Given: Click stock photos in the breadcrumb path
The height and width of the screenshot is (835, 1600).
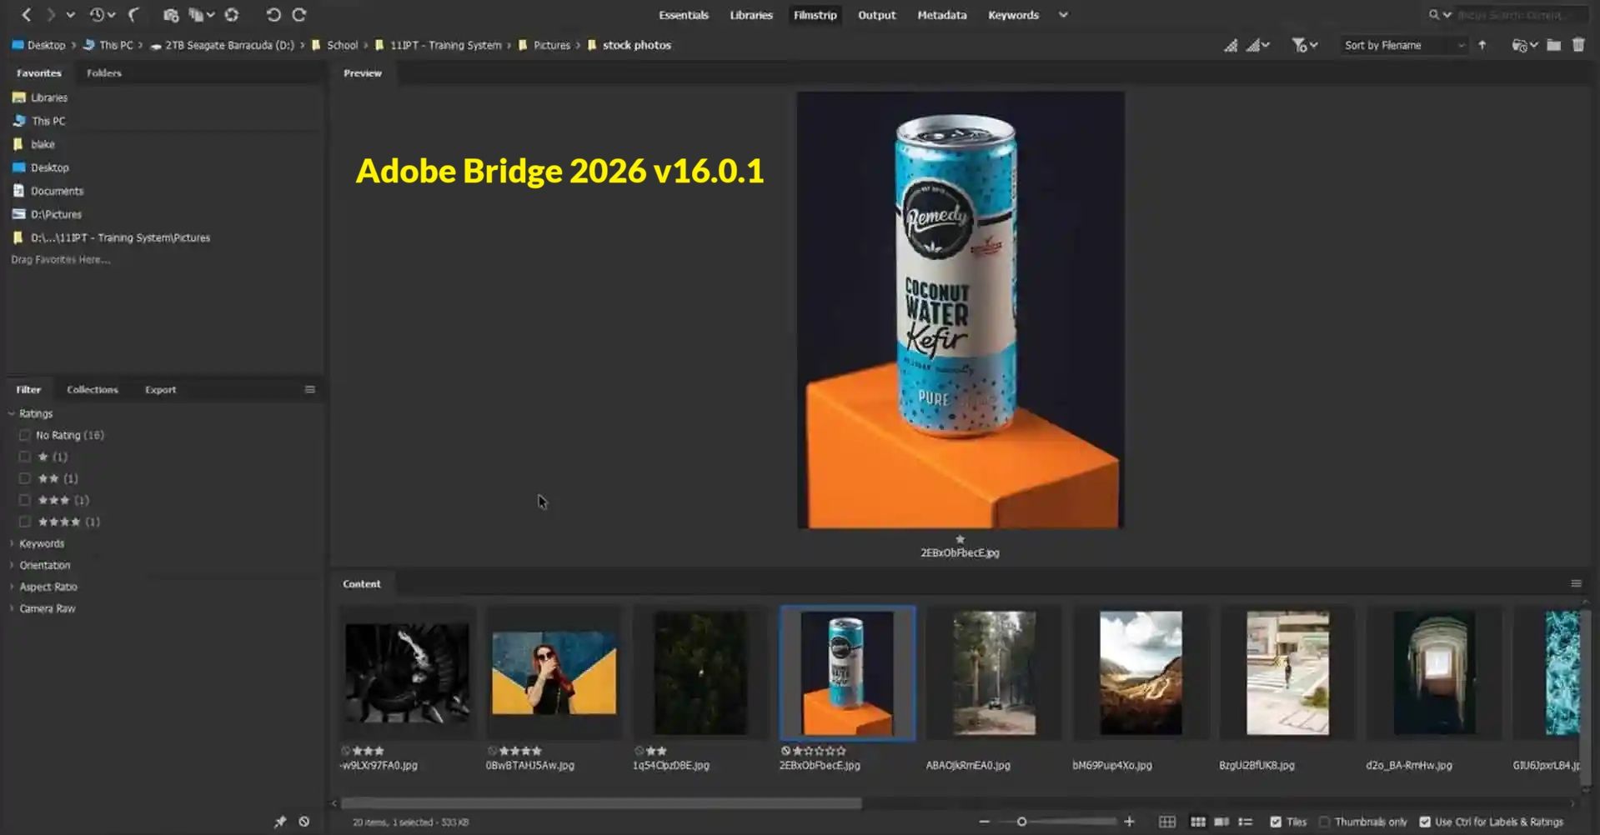Looking at the screenshot, I should click(636, 45).
